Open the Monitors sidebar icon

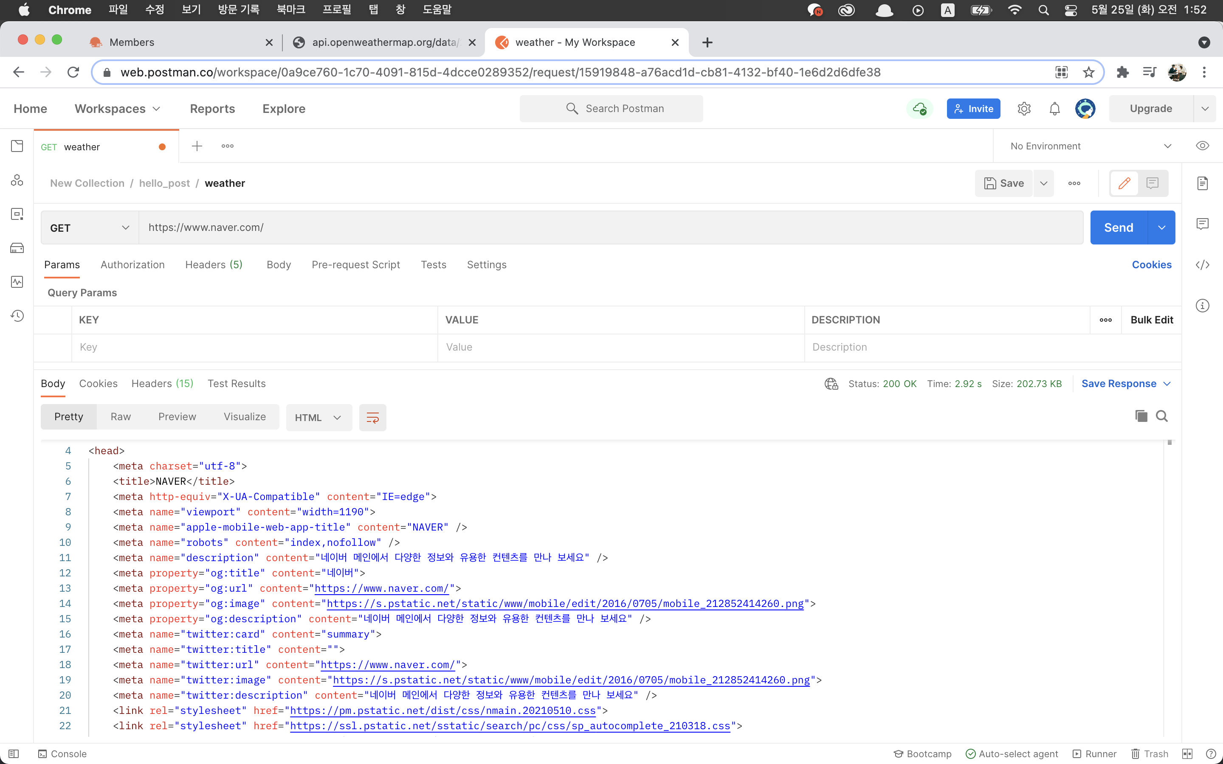pyautogui.click(x=17, y=282)
